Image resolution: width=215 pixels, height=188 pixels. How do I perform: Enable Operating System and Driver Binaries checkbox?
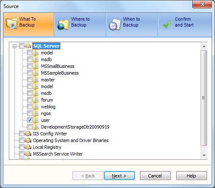tap(21, 140)
